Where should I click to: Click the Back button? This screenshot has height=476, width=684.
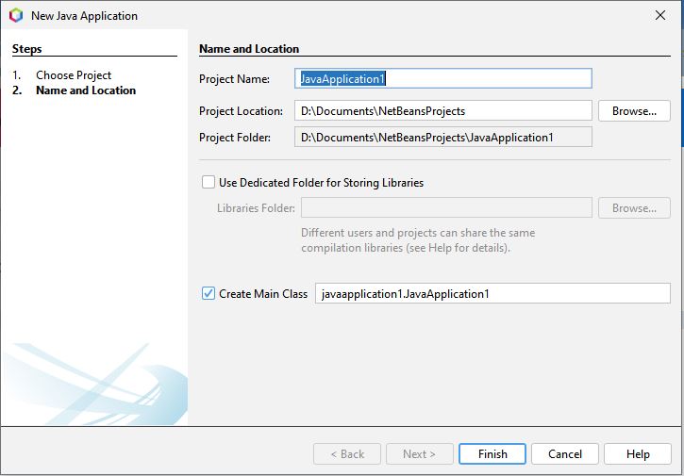[347, 454]
